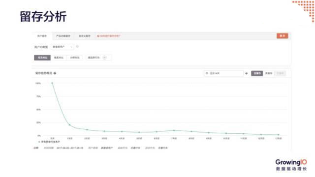
Task: Open the past 14 days date picker
Action: 223,73
